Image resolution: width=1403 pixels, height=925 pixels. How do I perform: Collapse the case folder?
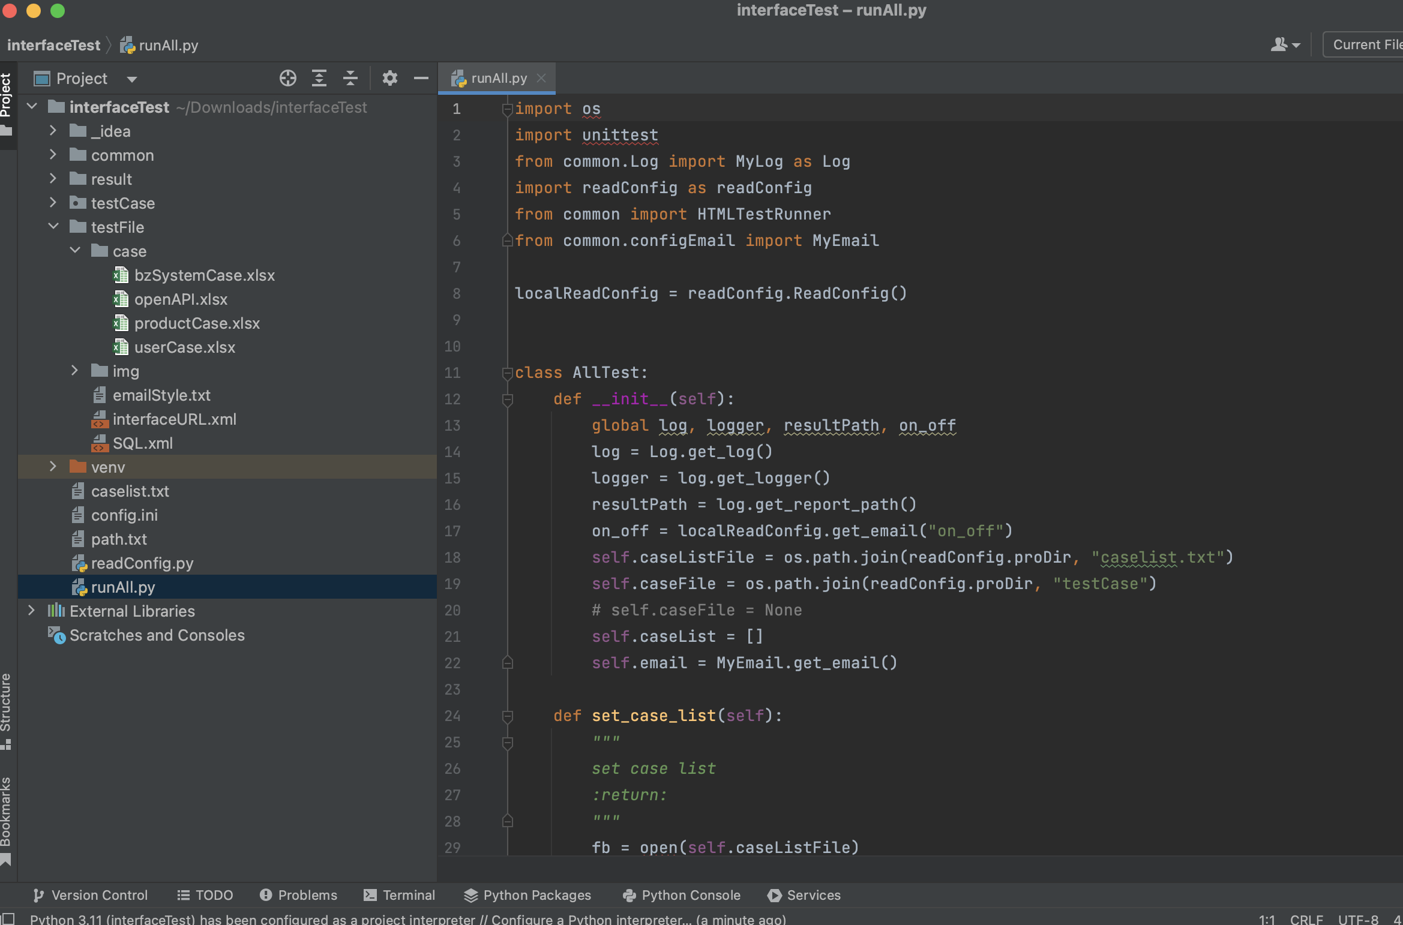(75, 251)
